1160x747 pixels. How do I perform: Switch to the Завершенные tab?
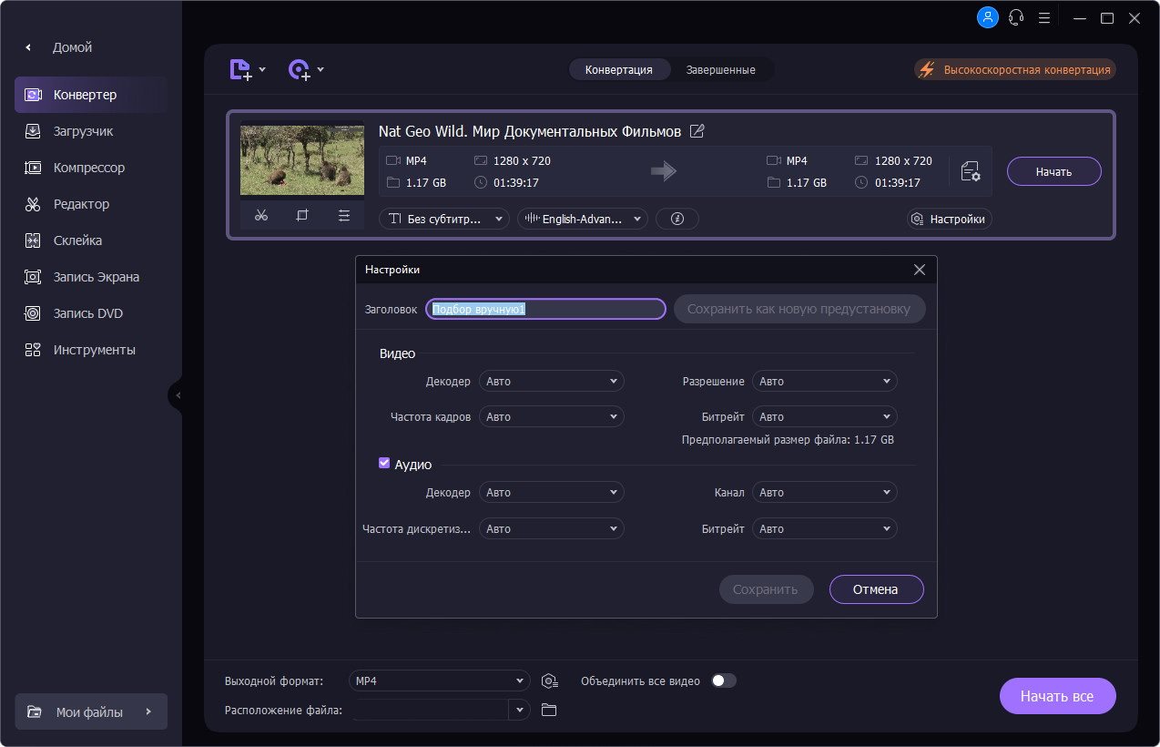click(720, 69)
